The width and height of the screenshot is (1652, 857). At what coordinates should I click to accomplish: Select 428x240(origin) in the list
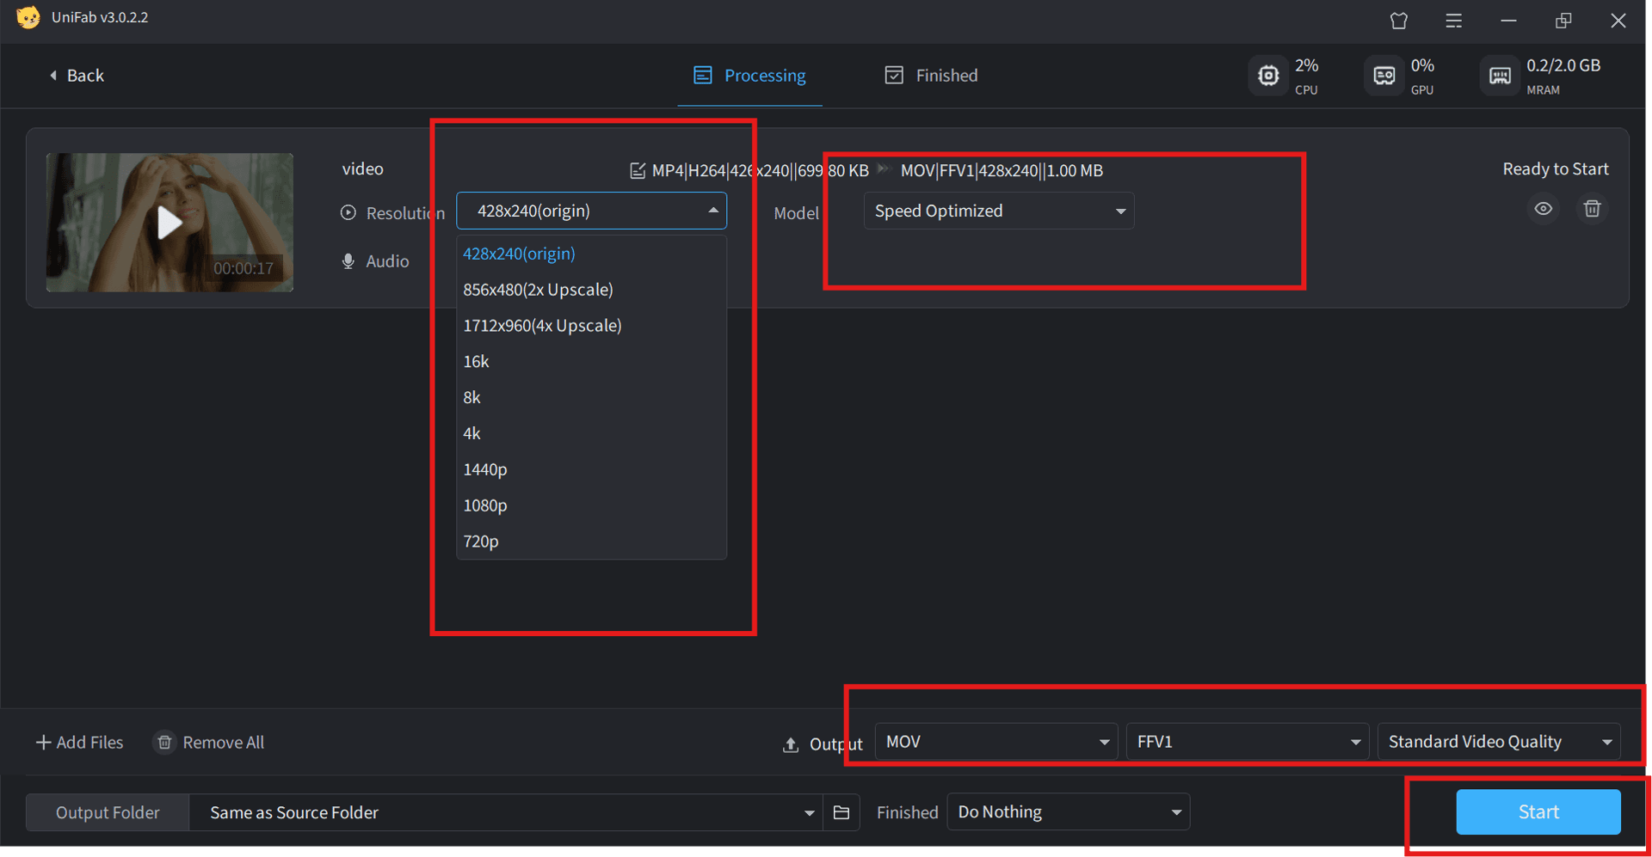click(591, 254)
